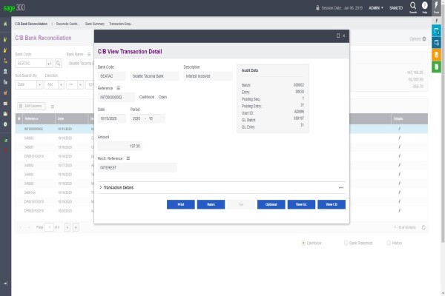Open the Reference finder icon in dialog

(x=119, y=88)
